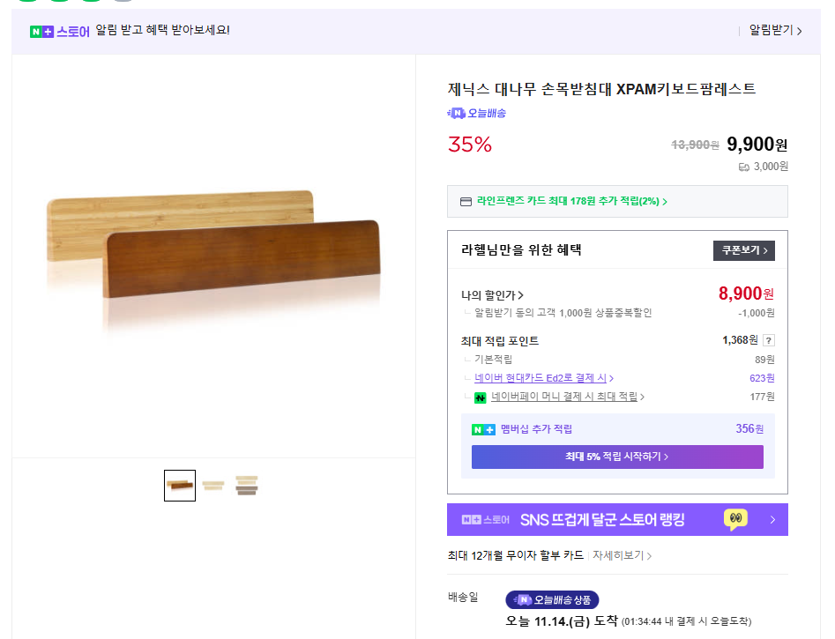Viewport: 835px width, 639px height.
Task: Select the first brown palm rest thumbnail
Action: [x=180, y=486]
